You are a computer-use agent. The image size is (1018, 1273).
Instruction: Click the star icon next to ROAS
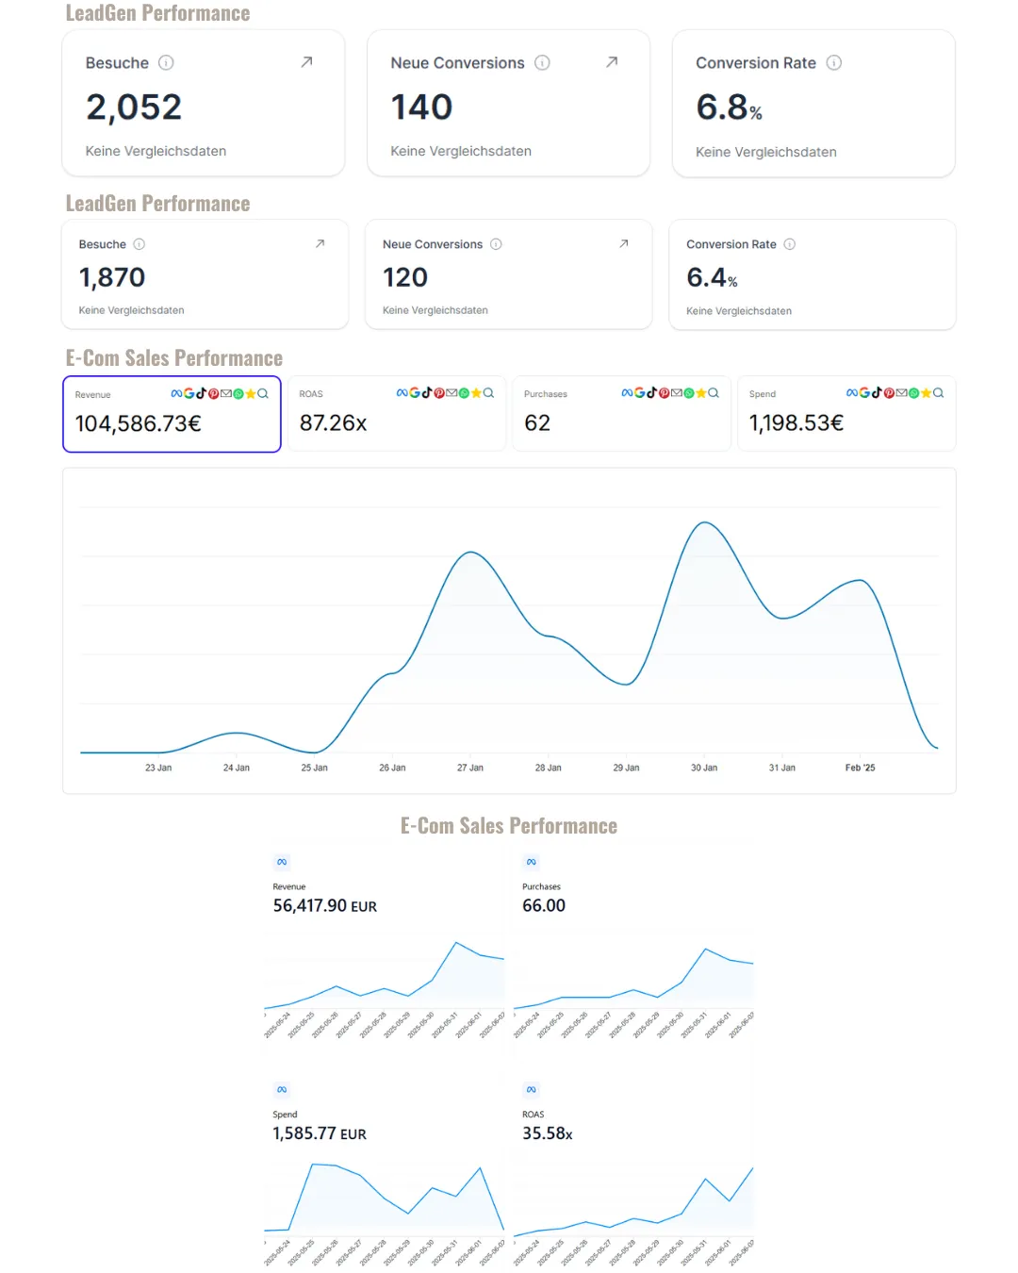pyautogui.click(x=477, y=393)
